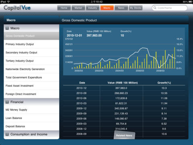Switch to the Market tab
193x145 pixels.
(x=78, y=8)
